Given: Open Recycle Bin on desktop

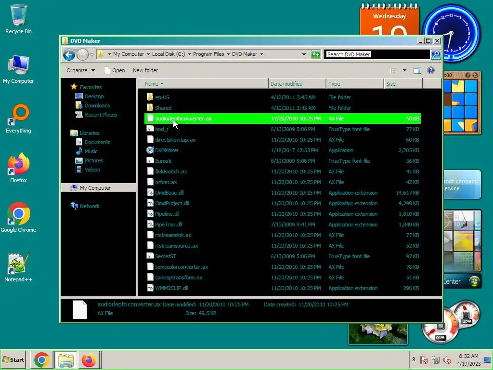Looking at the screenshot, I should pyautogui.click(x=18, y=19).
